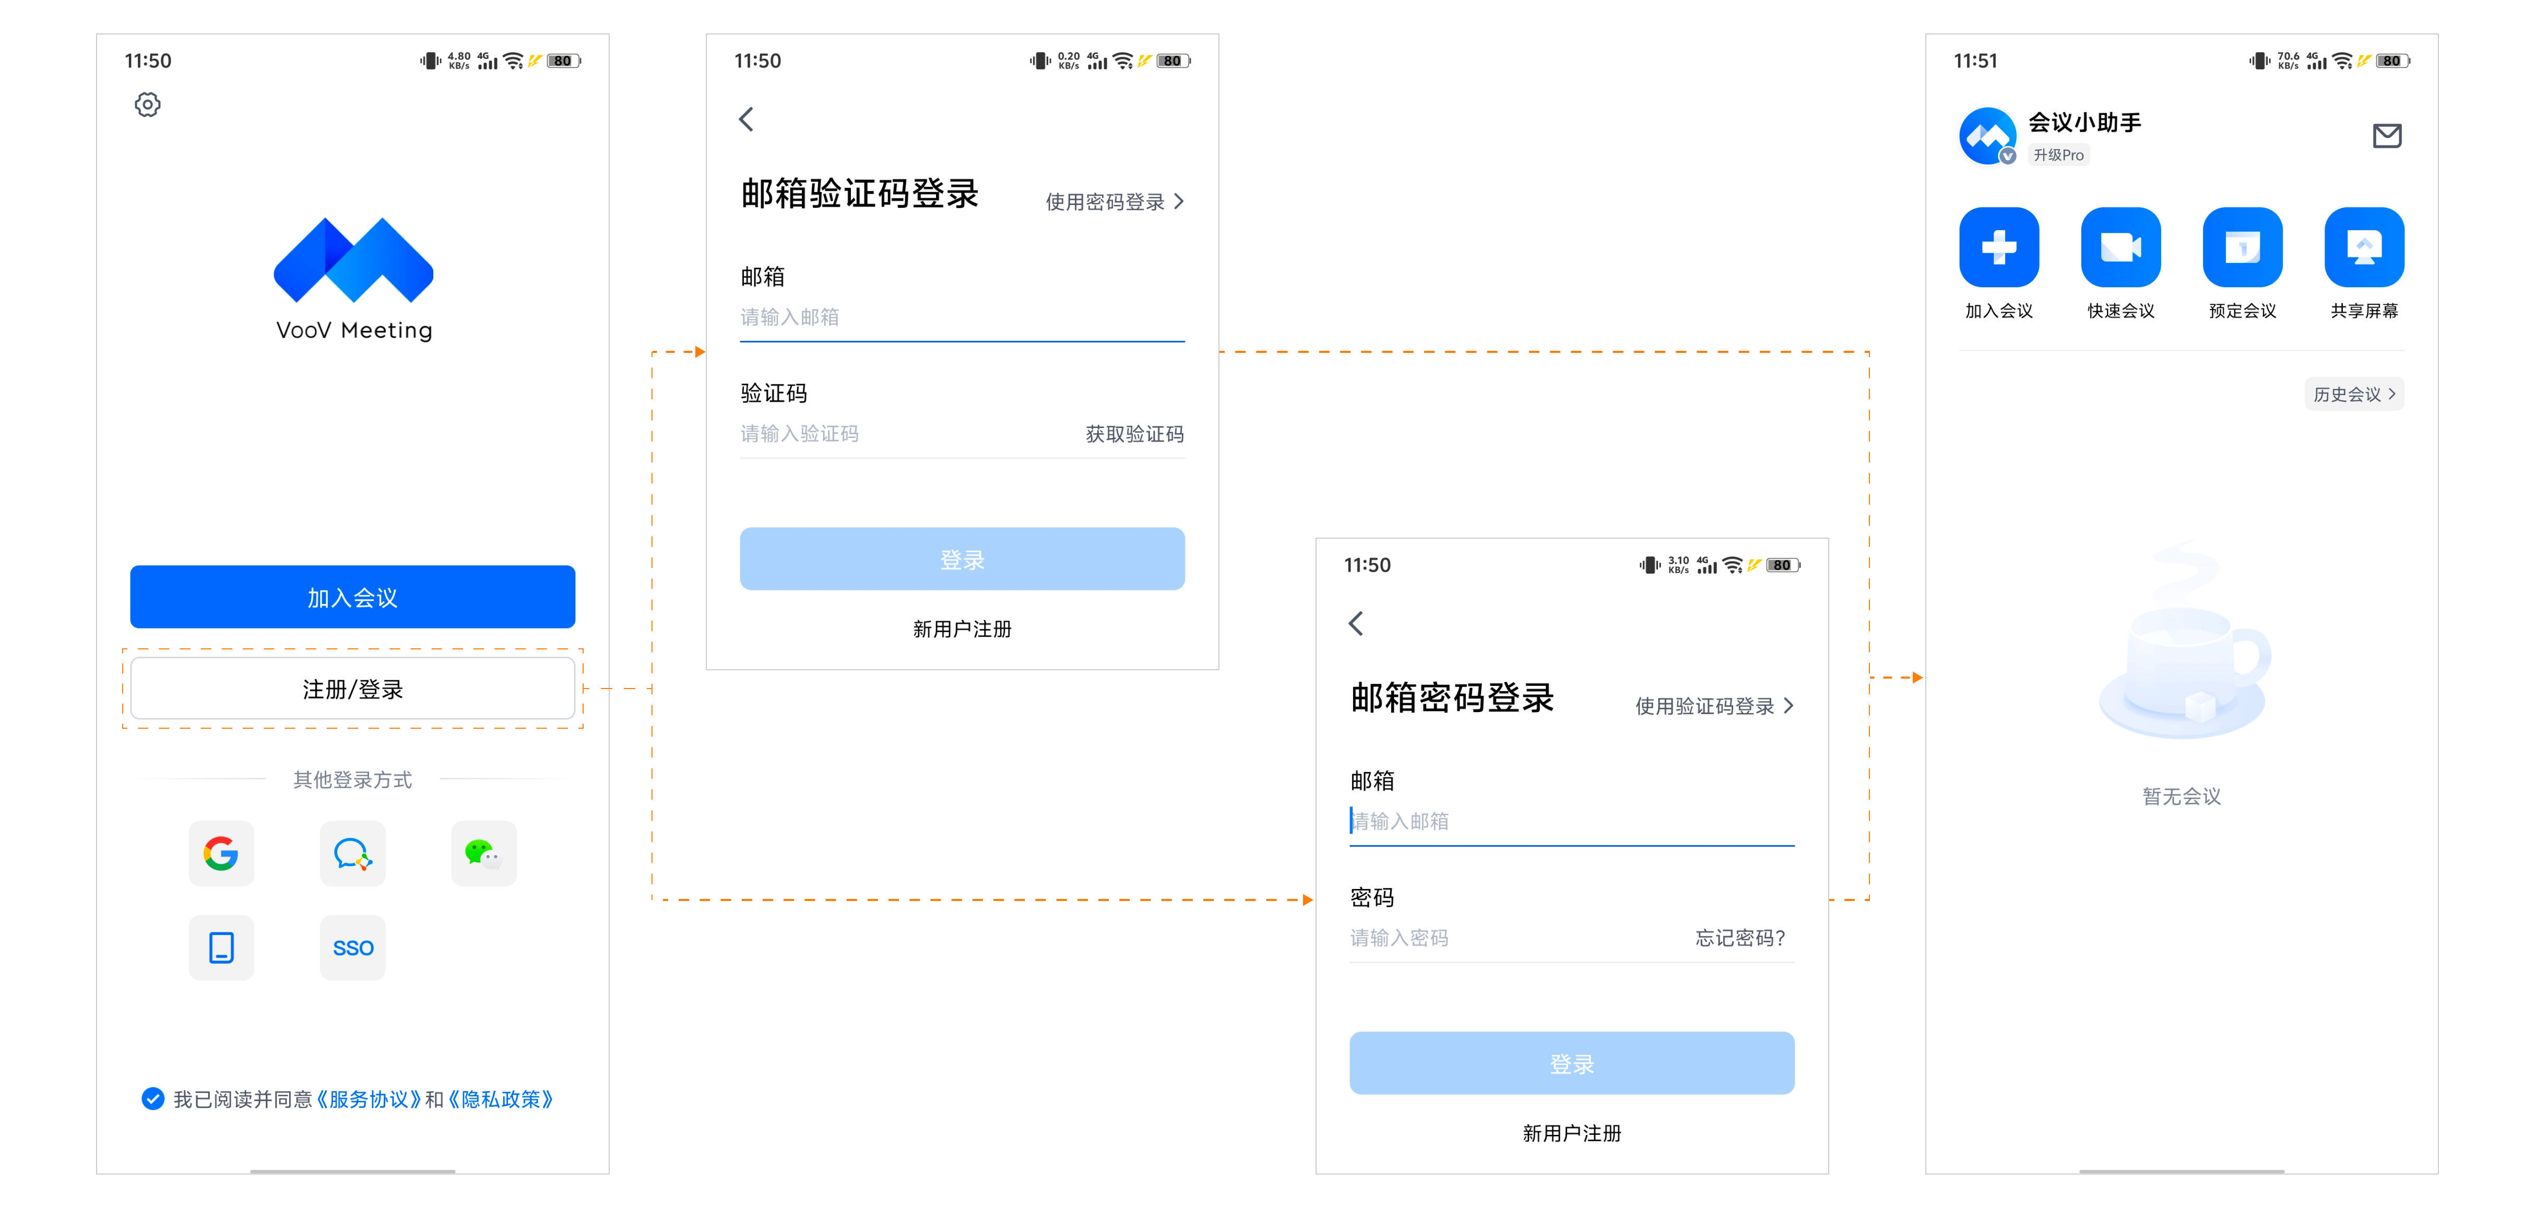This screenshot has height=1209, width=2535.
Task: Go back from 邮箱验证码登录 screen
Action: pos(746,120)
